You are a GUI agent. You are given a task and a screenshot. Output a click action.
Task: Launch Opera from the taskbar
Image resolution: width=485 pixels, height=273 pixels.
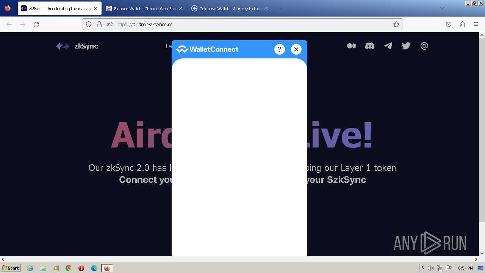coord(81,268)
